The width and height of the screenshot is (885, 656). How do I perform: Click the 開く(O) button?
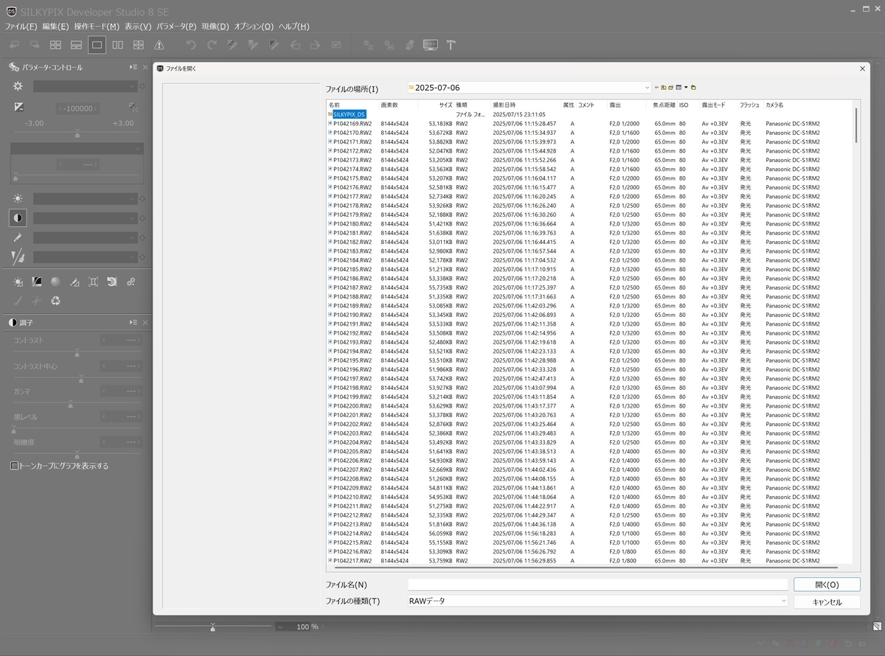827,585
